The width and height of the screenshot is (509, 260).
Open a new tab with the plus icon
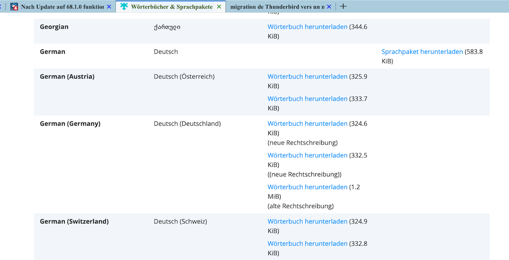tap(343, 6)
